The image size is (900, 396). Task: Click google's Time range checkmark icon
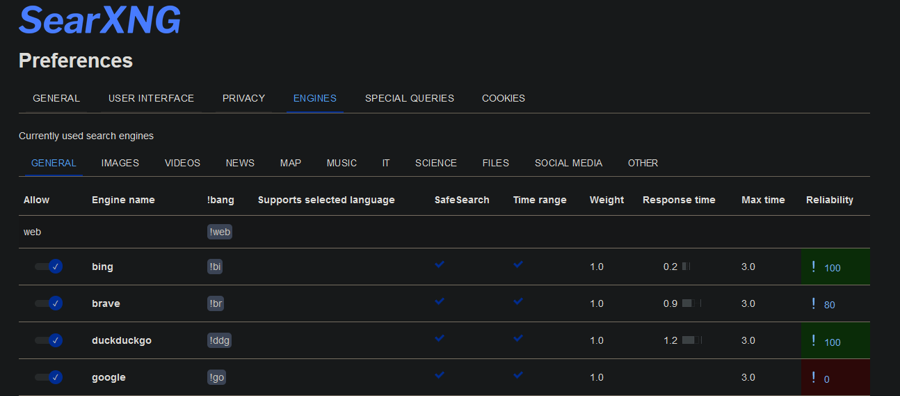coord(518,375)
